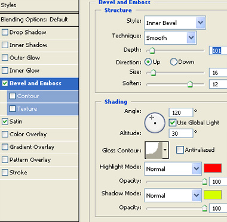The image size is (227, 222).
Task: Click the Soften value field showing 12
Action: (218, 84)
